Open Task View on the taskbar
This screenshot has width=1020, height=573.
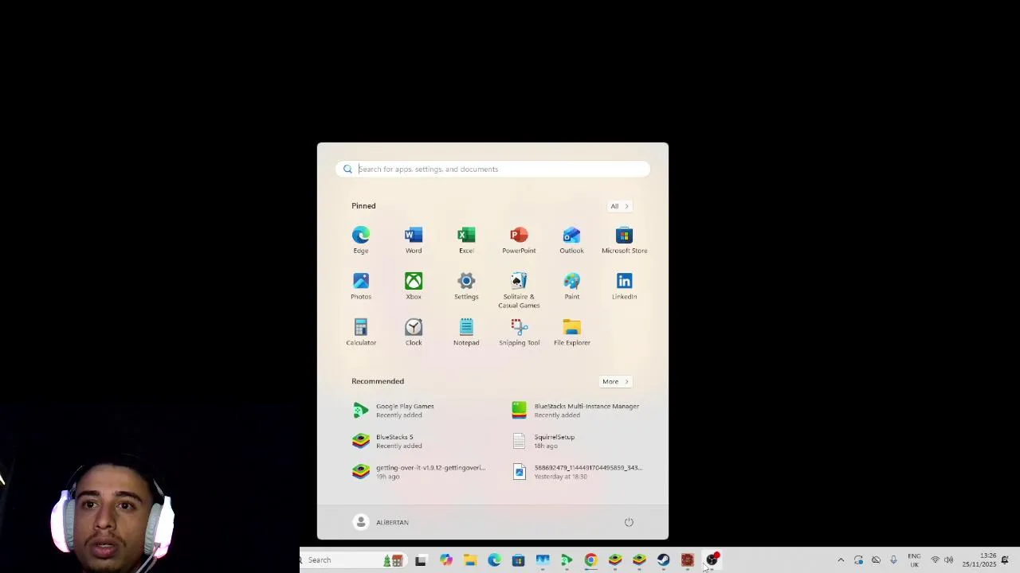click(x=421, y=560)
